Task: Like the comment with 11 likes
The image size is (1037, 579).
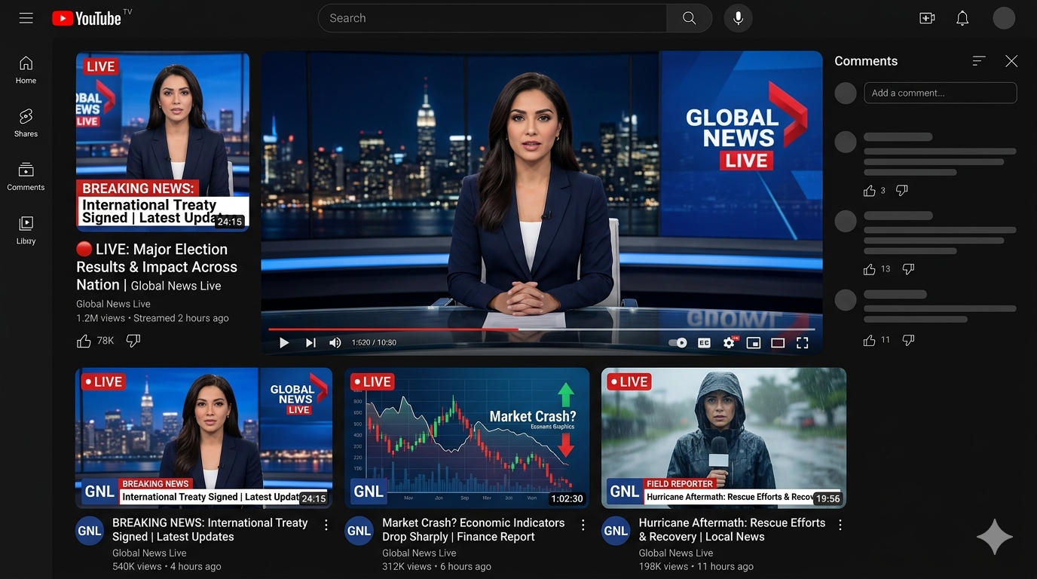Action: [x=869, y=341]
